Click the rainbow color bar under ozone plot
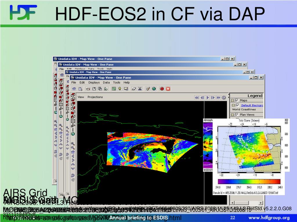 coord(249,182)
